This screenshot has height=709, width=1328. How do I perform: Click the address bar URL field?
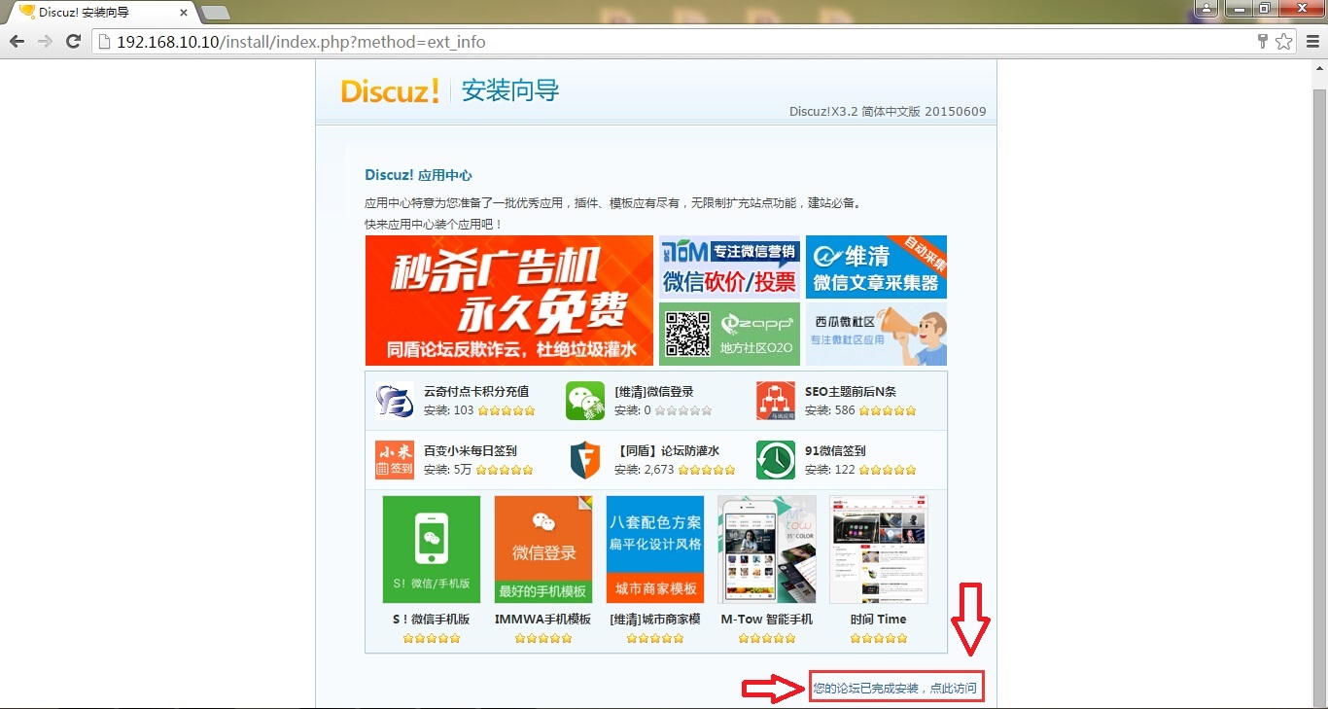671,42
